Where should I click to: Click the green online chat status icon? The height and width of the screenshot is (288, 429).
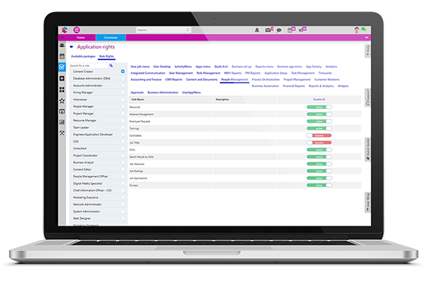364,29
